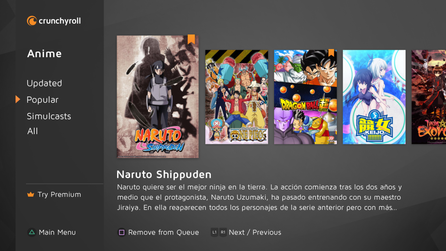The image size is (446, 251).
Task: Click the Try Premium link
Action: point(59,194)
